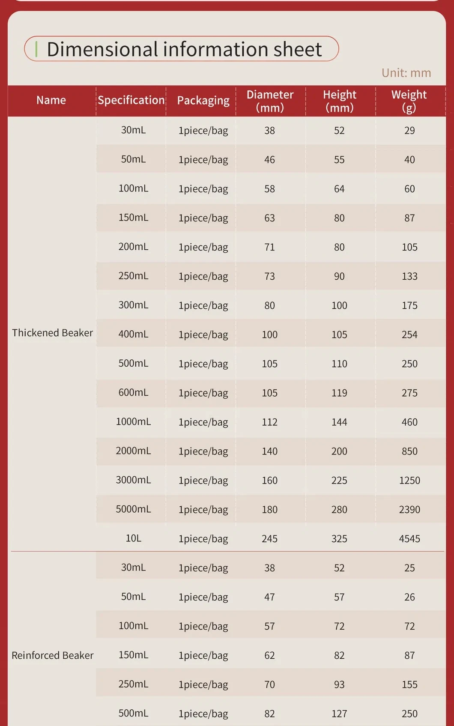Select the 3000mL specification cell
454x726 pixels.
[x=133, y=480]
